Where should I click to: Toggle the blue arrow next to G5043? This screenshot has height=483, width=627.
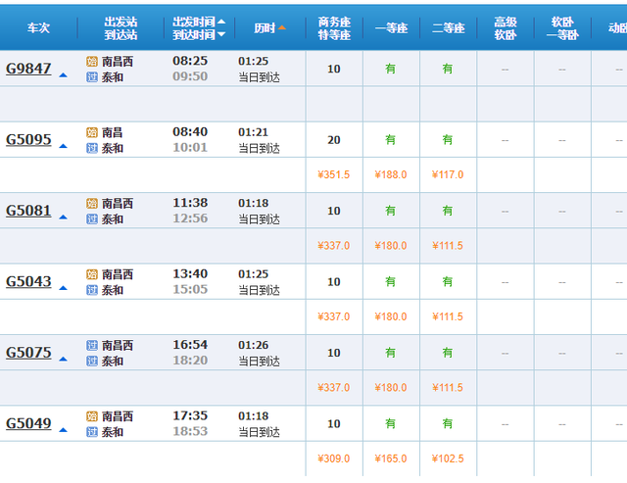point(63,288)
